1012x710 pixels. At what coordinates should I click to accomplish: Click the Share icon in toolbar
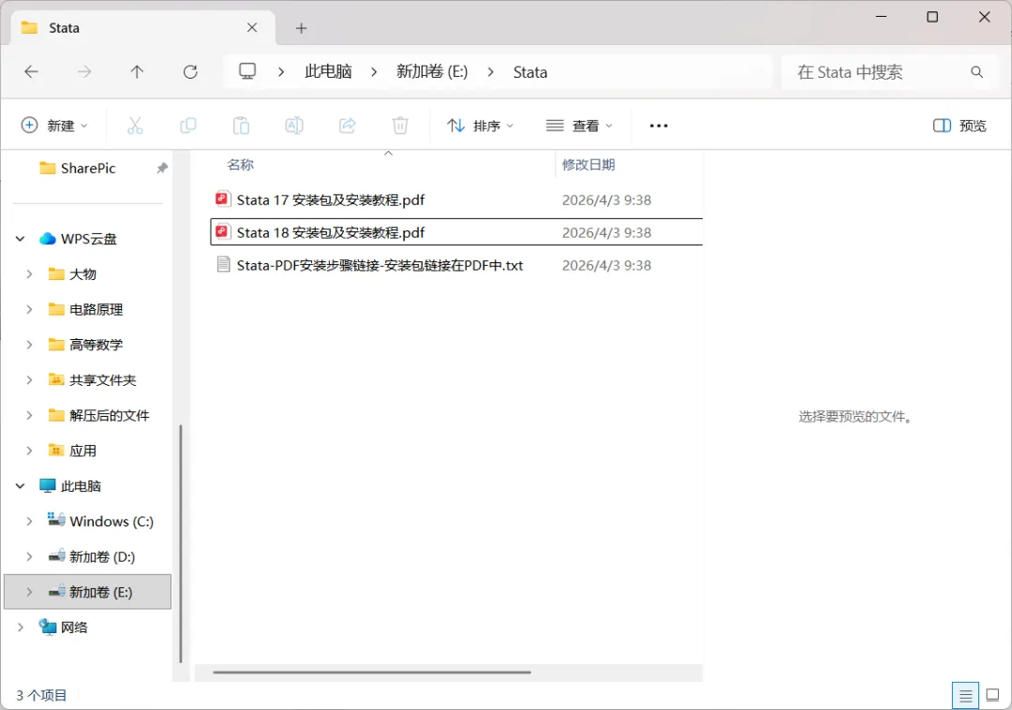[348, 126]
